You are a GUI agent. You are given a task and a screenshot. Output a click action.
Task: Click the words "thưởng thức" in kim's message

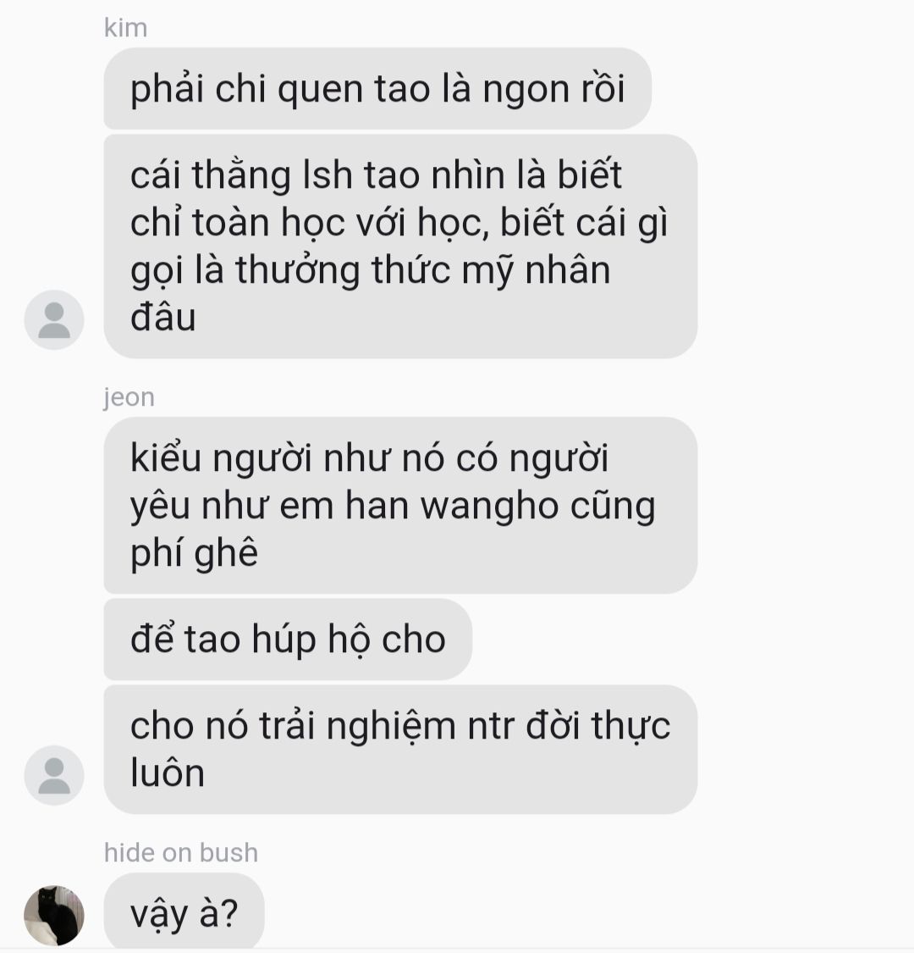pos(343,270)
